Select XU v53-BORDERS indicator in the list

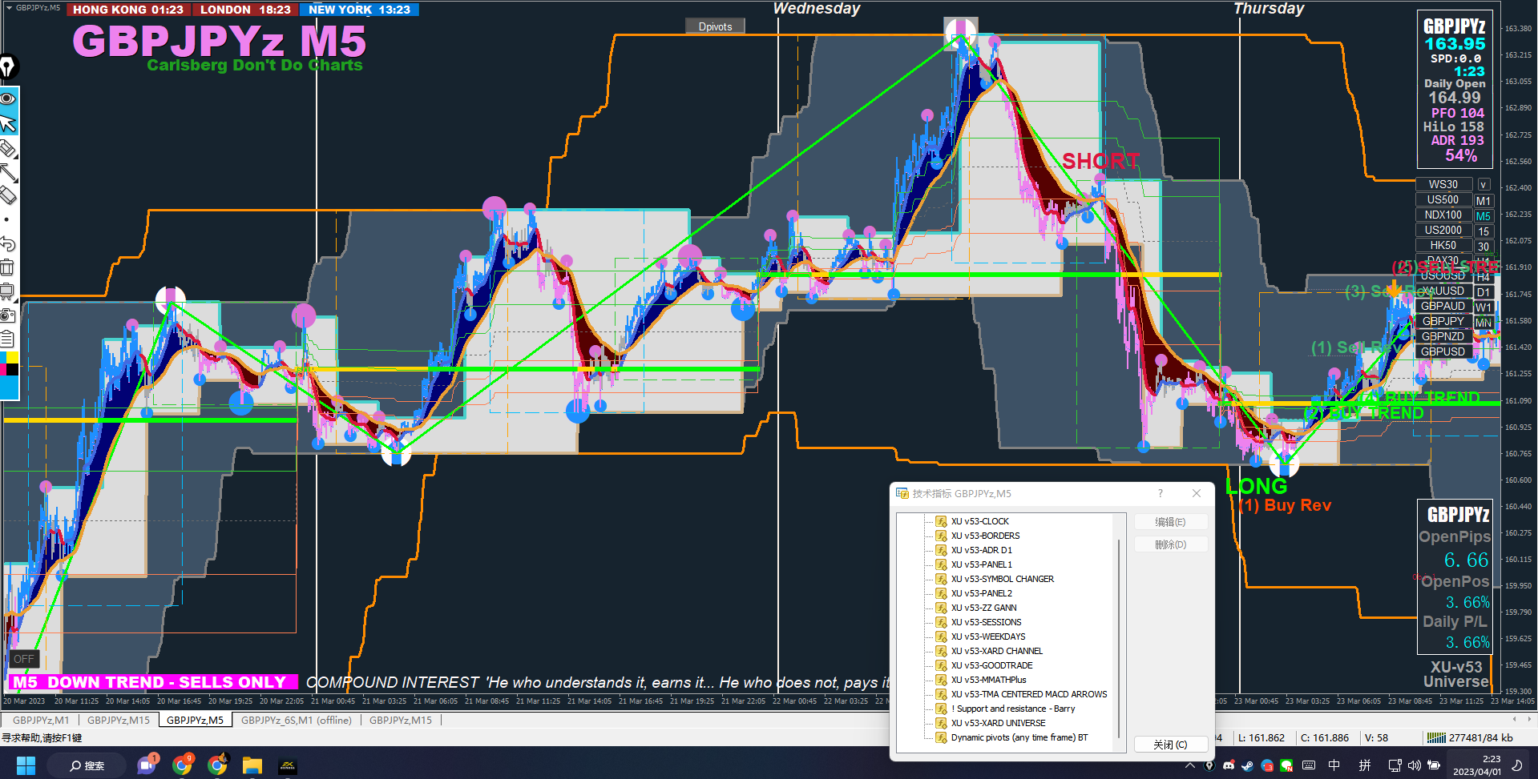tap(985, 536)
